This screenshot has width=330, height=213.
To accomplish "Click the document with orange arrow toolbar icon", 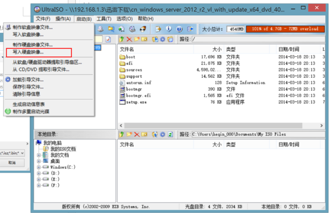I will pyautogui.click(x=158, y=29).
